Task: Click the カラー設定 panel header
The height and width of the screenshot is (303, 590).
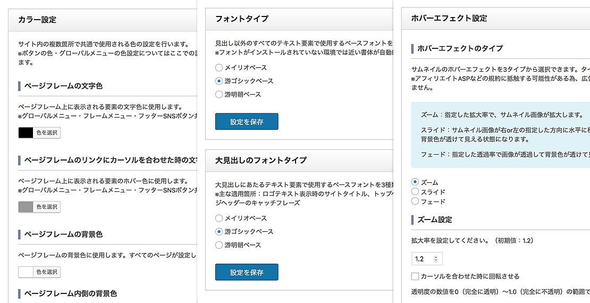Action: coord(103,20)
